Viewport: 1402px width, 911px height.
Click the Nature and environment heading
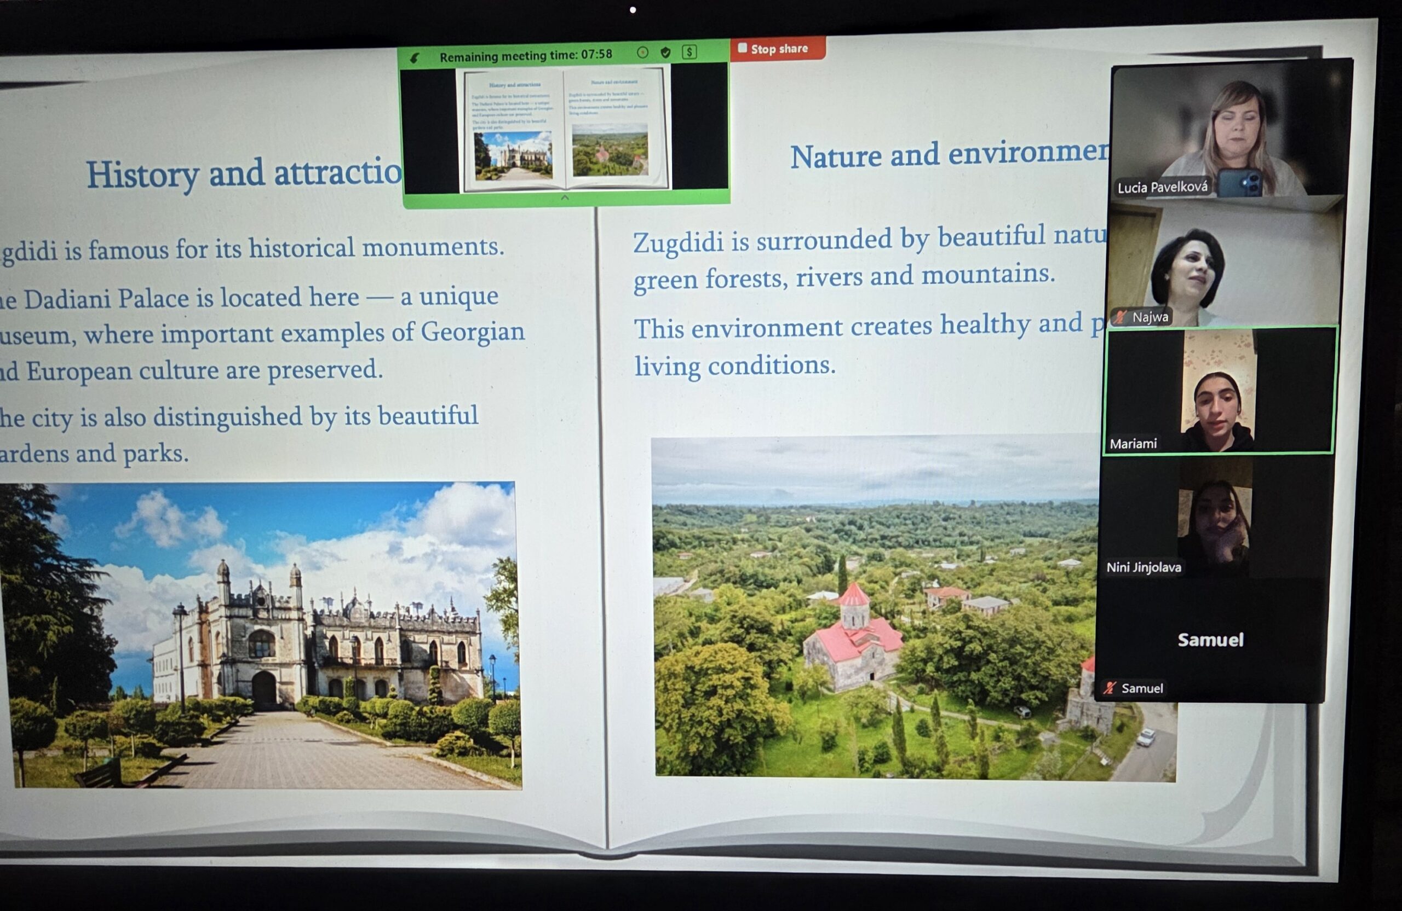tap(949, 155)
